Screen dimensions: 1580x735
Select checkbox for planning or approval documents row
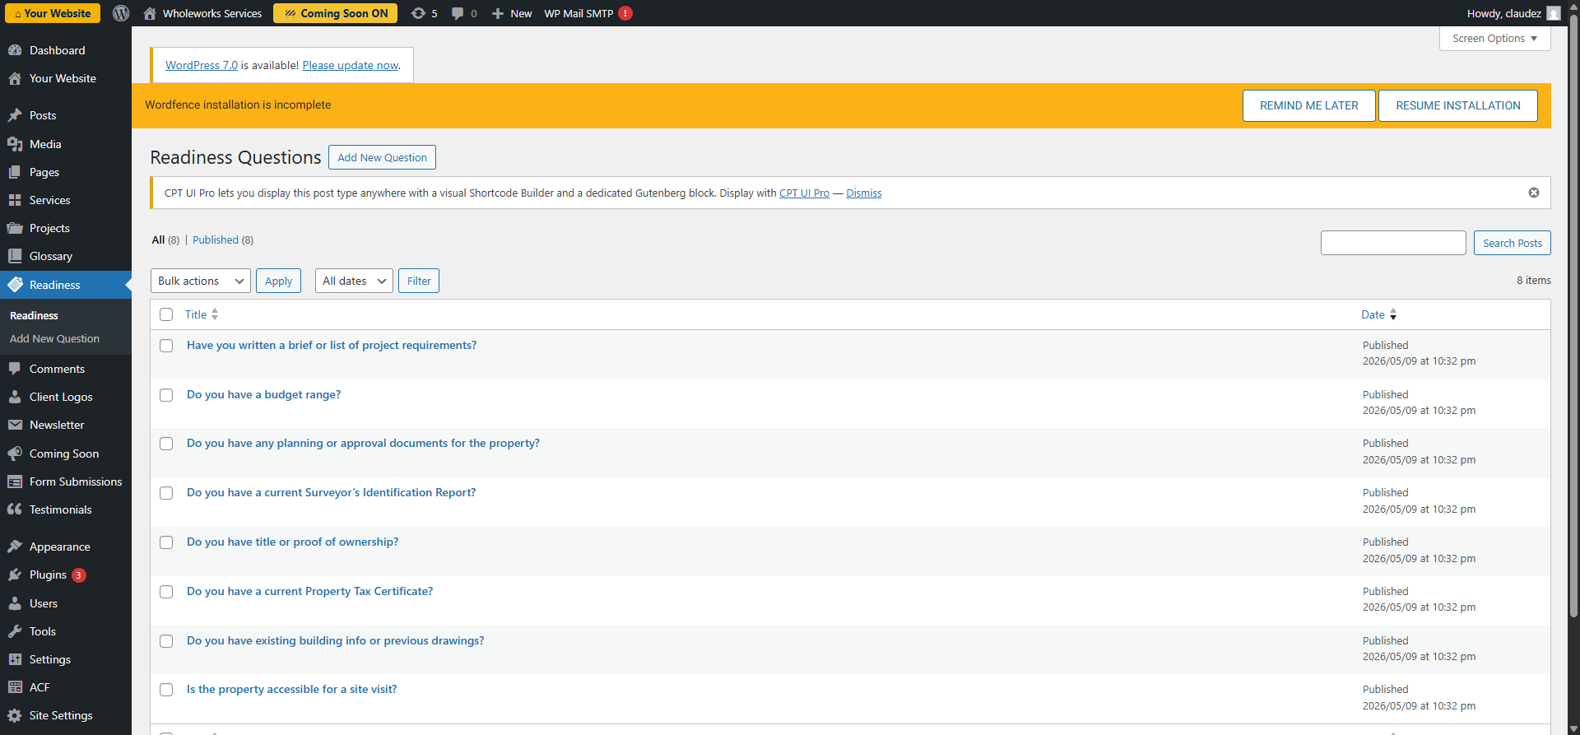coord(166,444)
